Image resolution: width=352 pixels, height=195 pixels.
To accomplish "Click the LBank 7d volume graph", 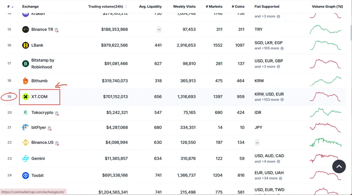I will tap(326, 45).
